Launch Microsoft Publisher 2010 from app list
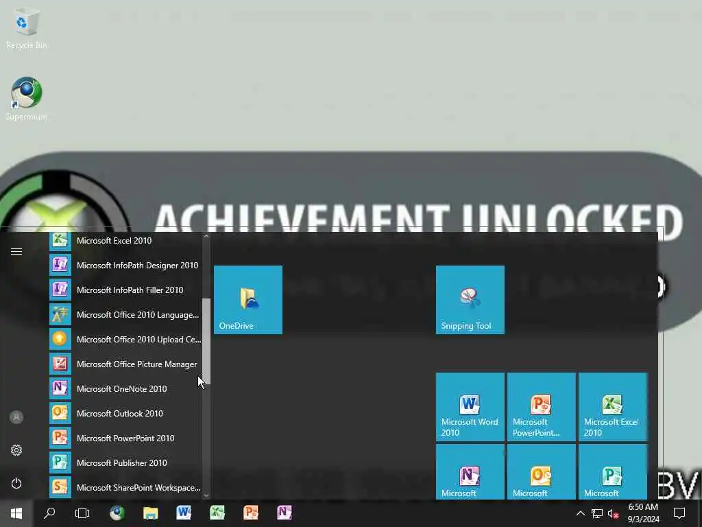The width and height of the screenshot is (702, 527). tap(125, 462)
